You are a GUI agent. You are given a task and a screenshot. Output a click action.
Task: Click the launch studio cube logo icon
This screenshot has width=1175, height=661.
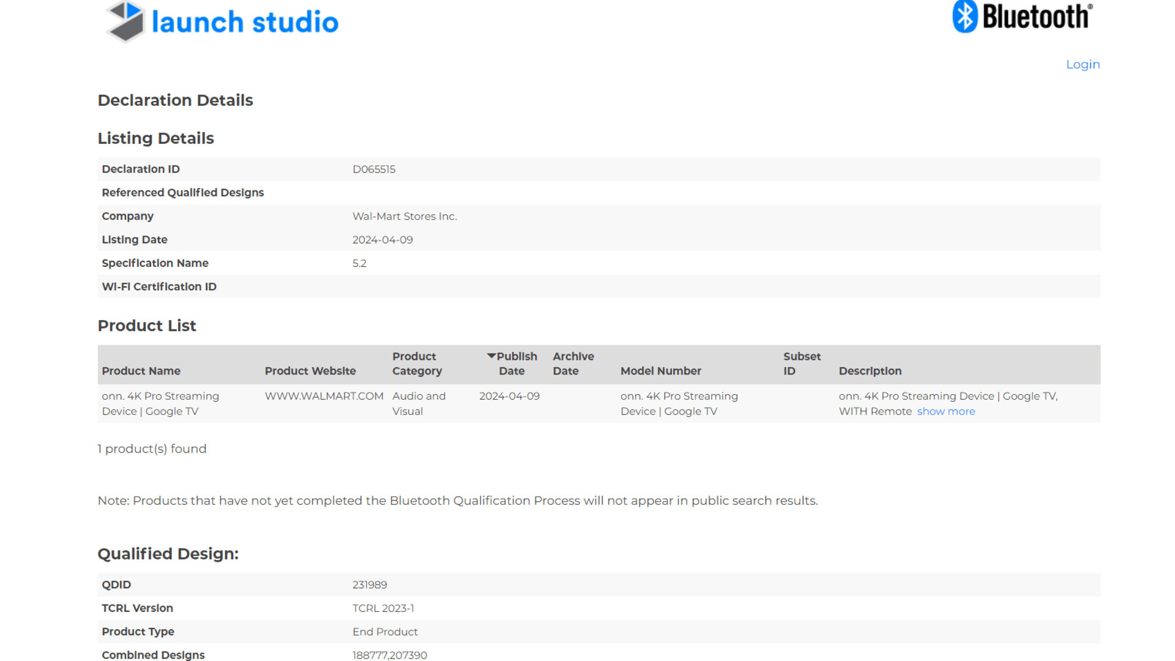pyautogui.click(x=125, y=21)
